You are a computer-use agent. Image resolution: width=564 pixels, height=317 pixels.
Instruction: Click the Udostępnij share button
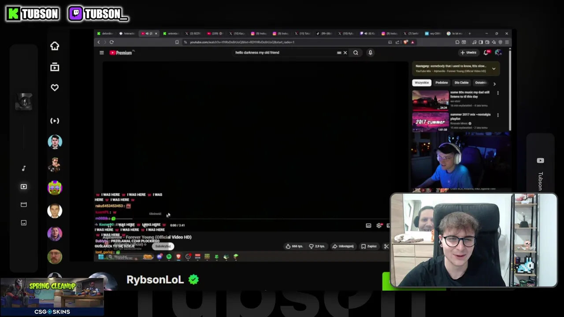click(x=344, y=247)
